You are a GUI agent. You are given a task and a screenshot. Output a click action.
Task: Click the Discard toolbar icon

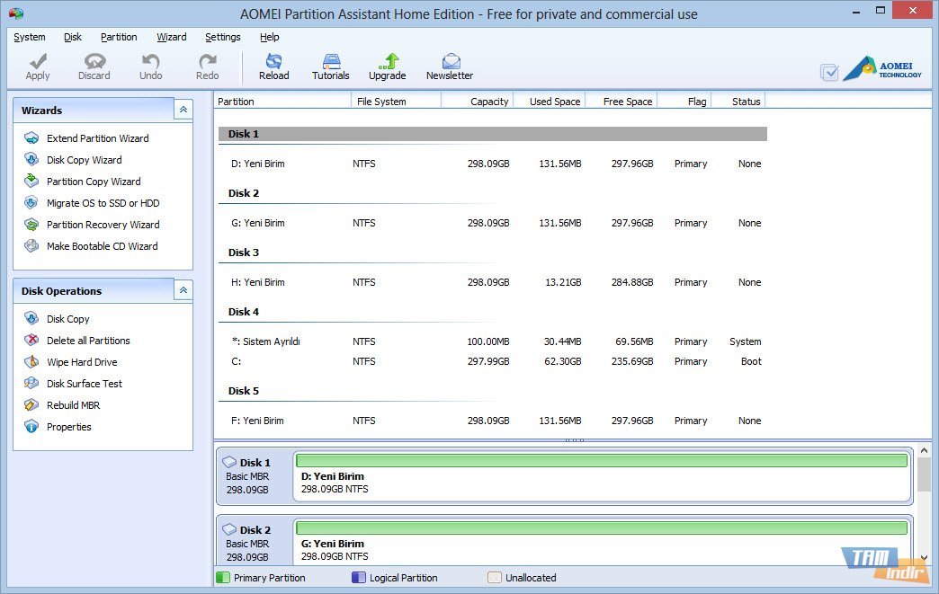pos(94,61)
